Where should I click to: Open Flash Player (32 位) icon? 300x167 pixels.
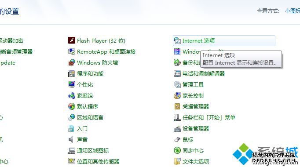coord(72,40)
